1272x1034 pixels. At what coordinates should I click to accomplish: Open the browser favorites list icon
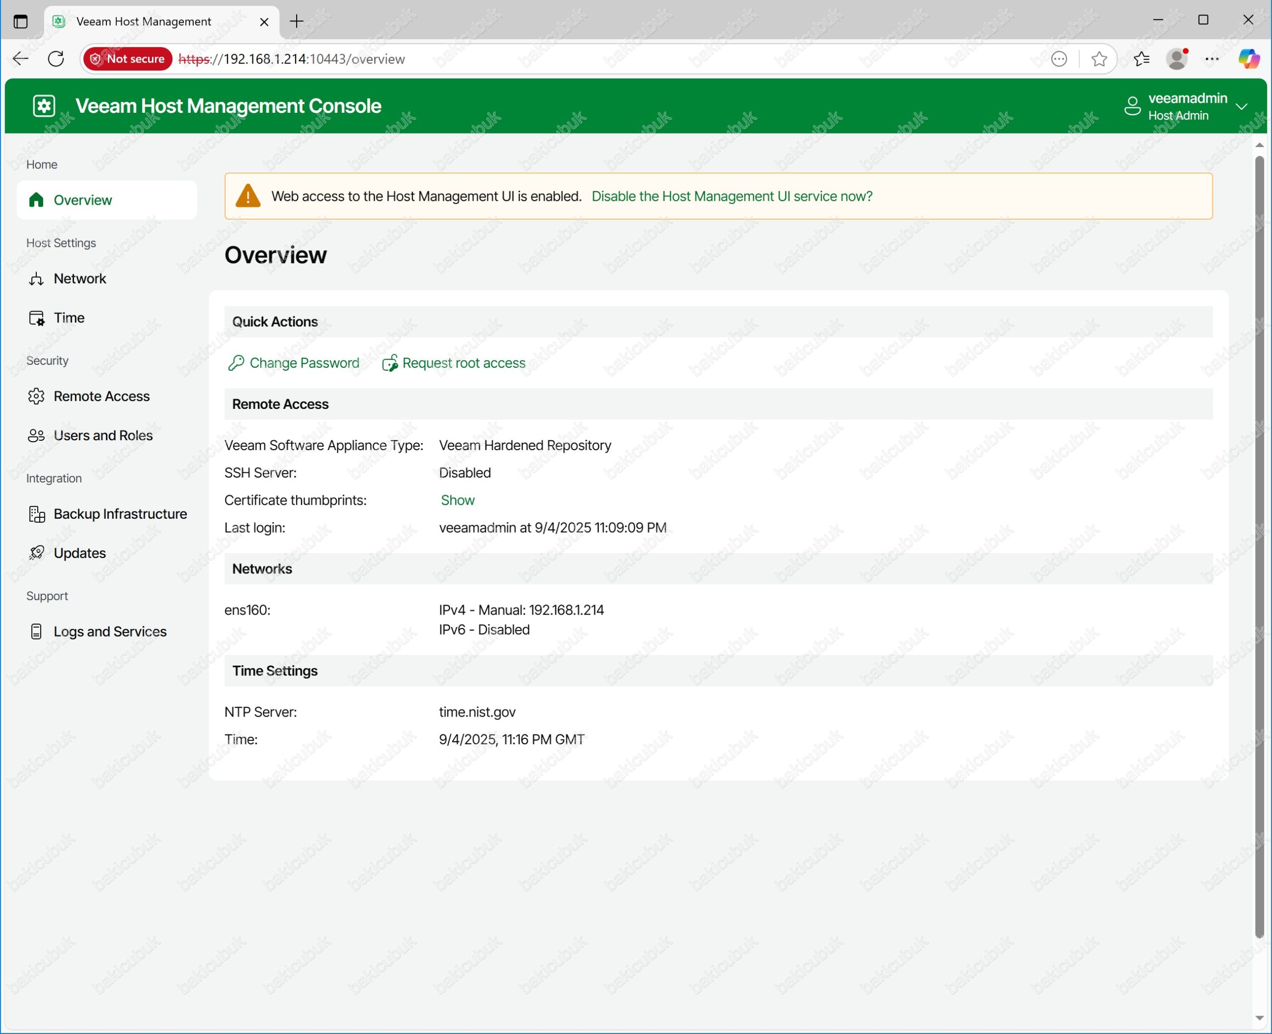1142,59
